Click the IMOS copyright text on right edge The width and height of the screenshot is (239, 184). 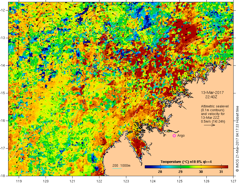tap(237, 135)
